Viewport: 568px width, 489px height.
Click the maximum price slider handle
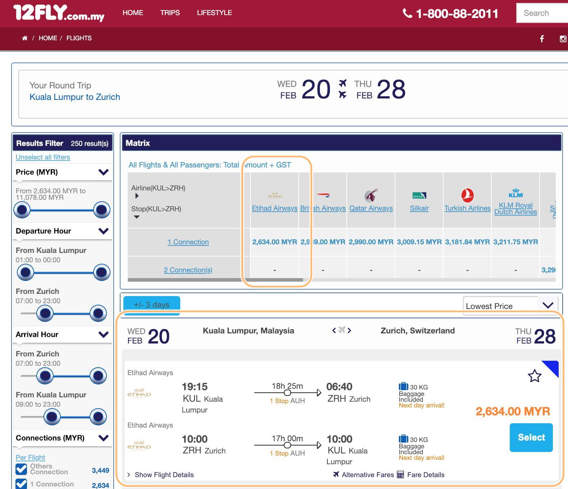pyautogui.click(x=101, y=209)
